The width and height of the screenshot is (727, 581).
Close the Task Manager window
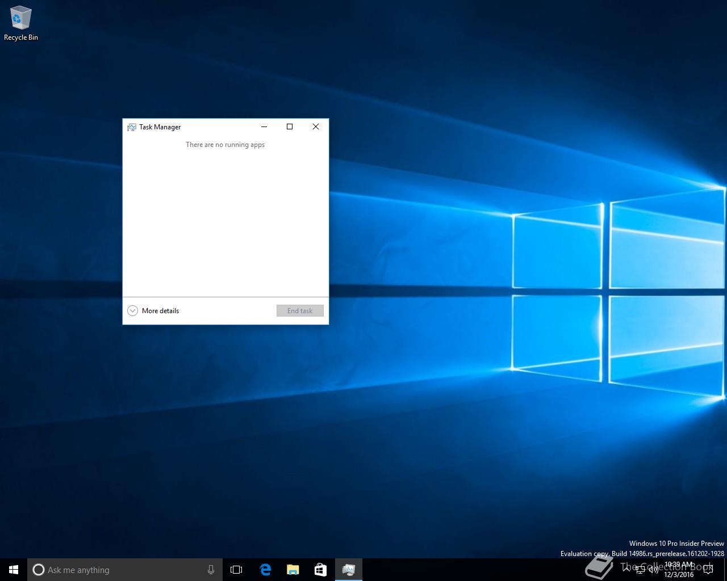(316, 127)
